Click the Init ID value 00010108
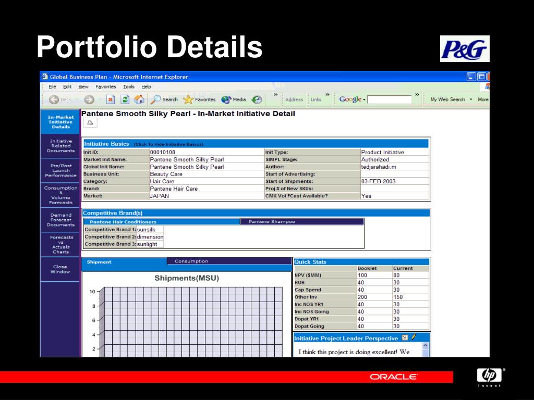 (163, 153)
